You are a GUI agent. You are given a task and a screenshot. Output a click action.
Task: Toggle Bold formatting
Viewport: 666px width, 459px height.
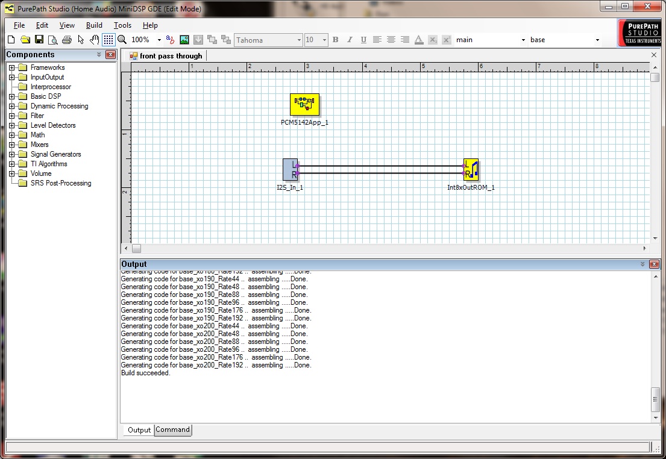coord(336,40)
